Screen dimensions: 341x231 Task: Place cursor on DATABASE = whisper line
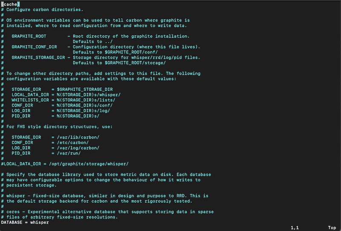coord(25,222)
